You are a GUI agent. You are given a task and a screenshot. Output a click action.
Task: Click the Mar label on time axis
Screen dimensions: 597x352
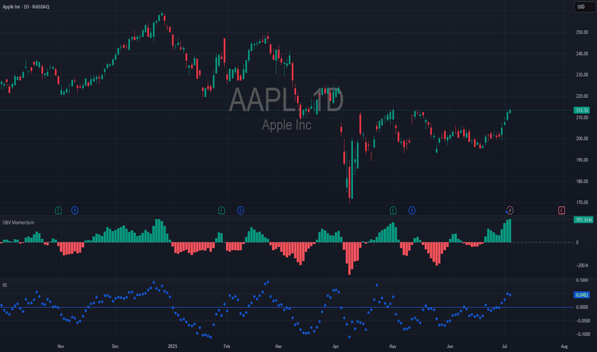pyautogui.click(x=278, y=347)
